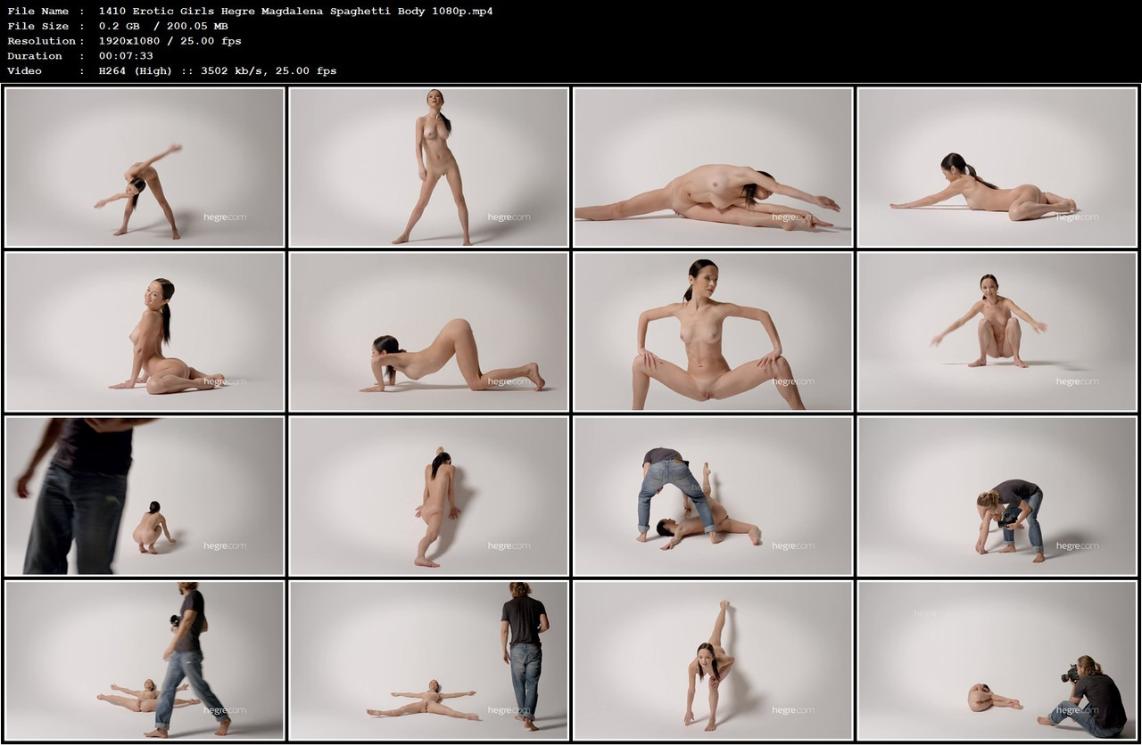This screenshot has height=745, width=1142.
Task: Open the first thumbnail in the top row
Action: [x=143, y=166]
